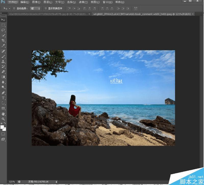Select the Rectangular Marquee tool

[3, 25]
